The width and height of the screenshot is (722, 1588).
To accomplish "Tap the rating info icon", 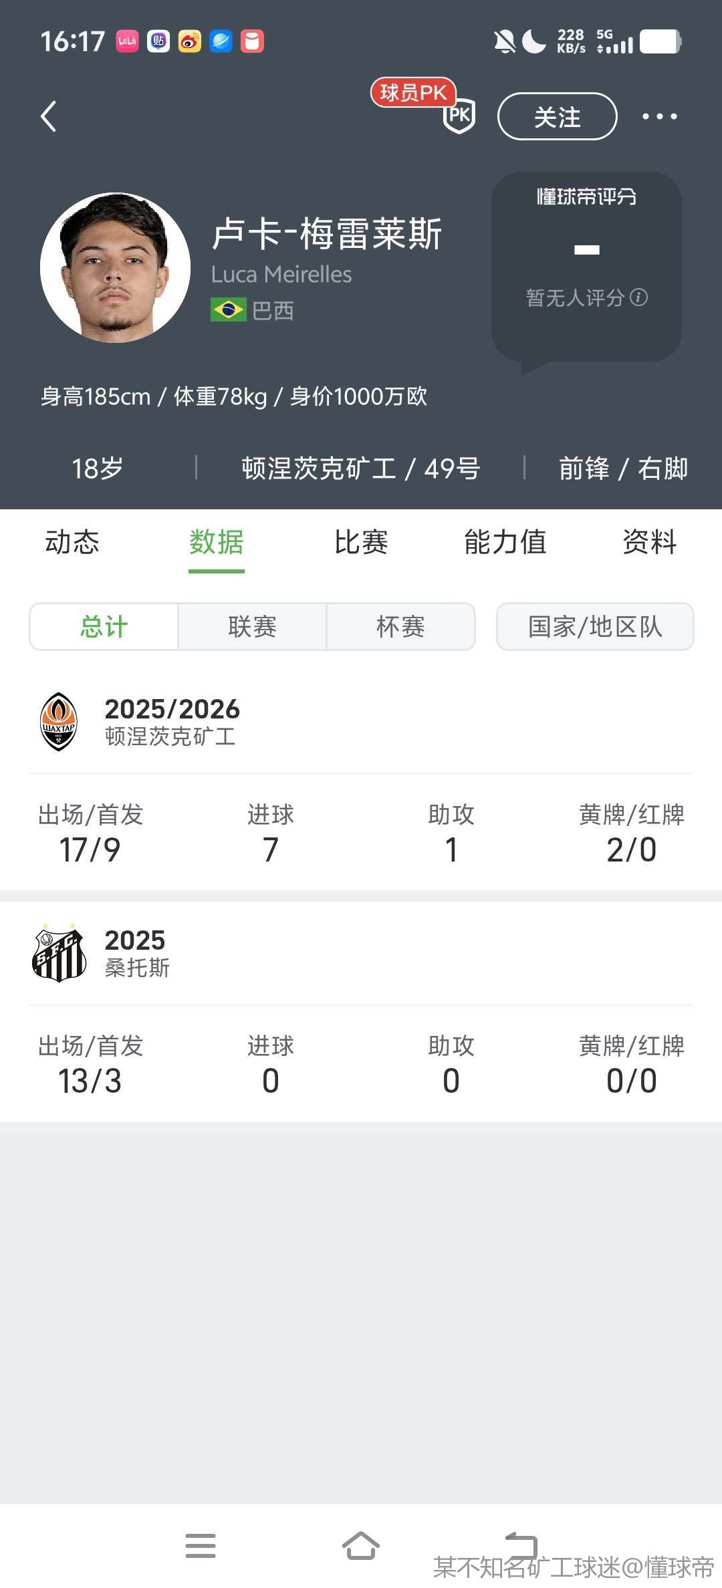I will [x=639, y=297].
